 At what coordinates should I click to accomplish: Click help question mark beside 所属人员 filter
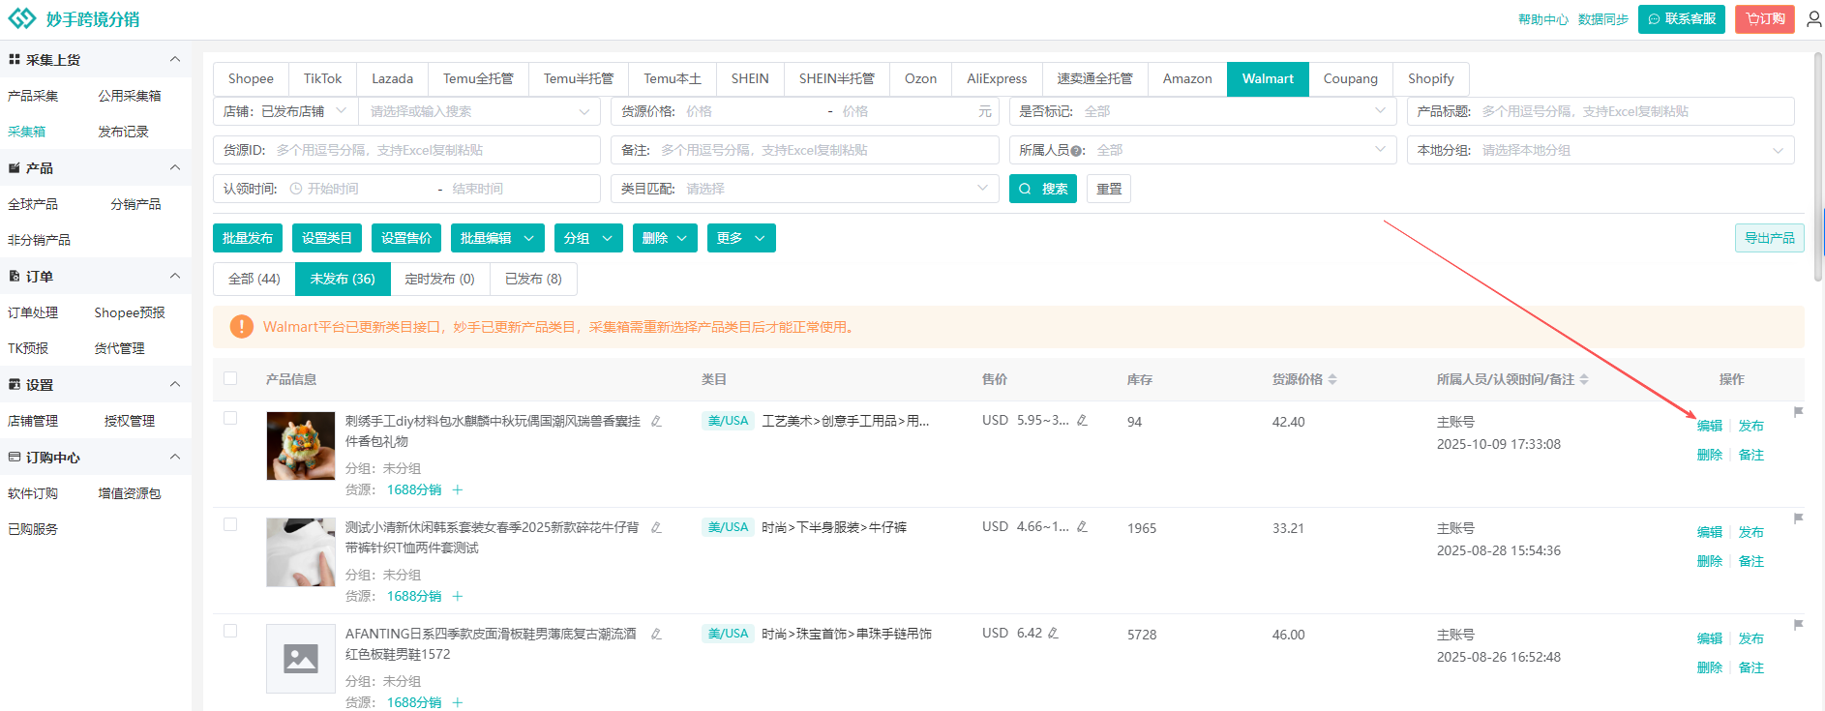(x=1076, y=151)
